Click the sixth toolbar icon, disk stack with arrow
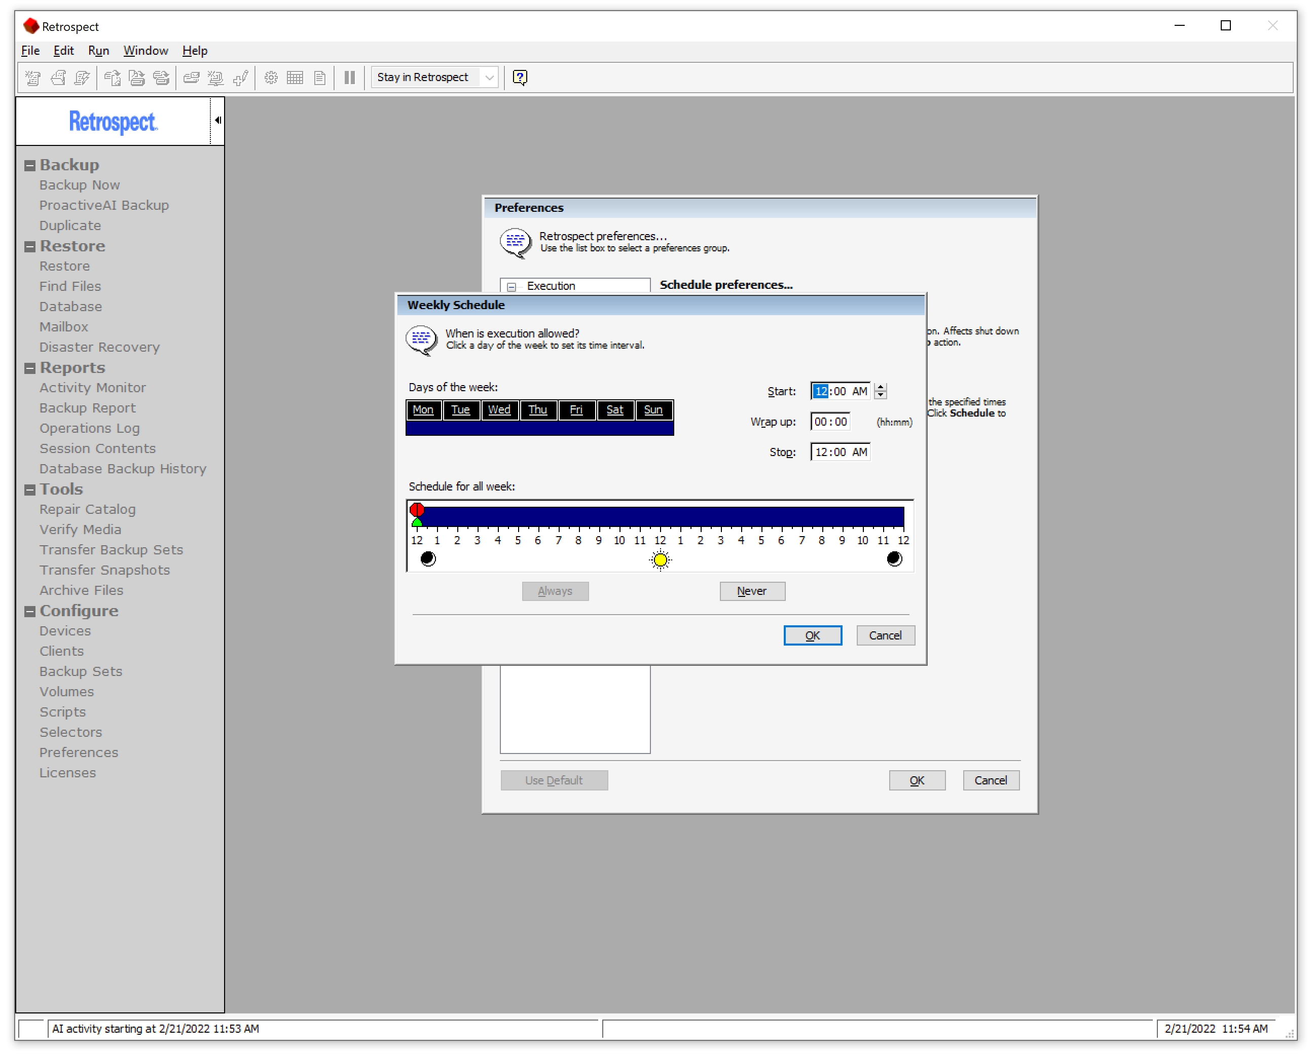 pyautogui.click(x=161, y=78)
